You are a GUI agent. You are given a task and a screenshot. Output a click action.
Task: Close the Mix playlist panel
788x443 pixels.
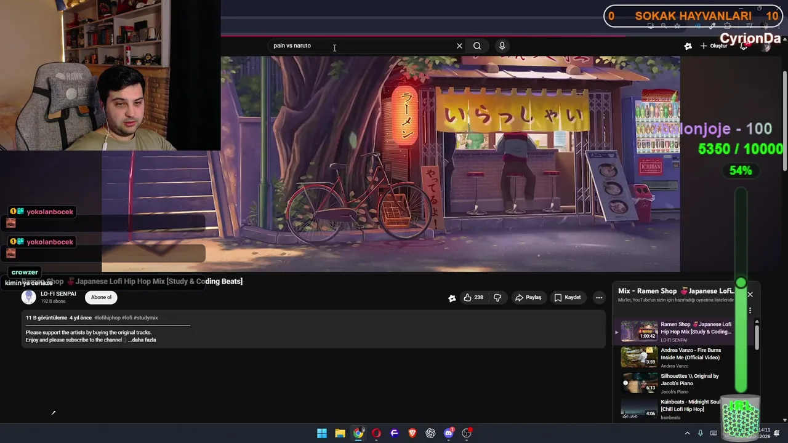(750, 295)
